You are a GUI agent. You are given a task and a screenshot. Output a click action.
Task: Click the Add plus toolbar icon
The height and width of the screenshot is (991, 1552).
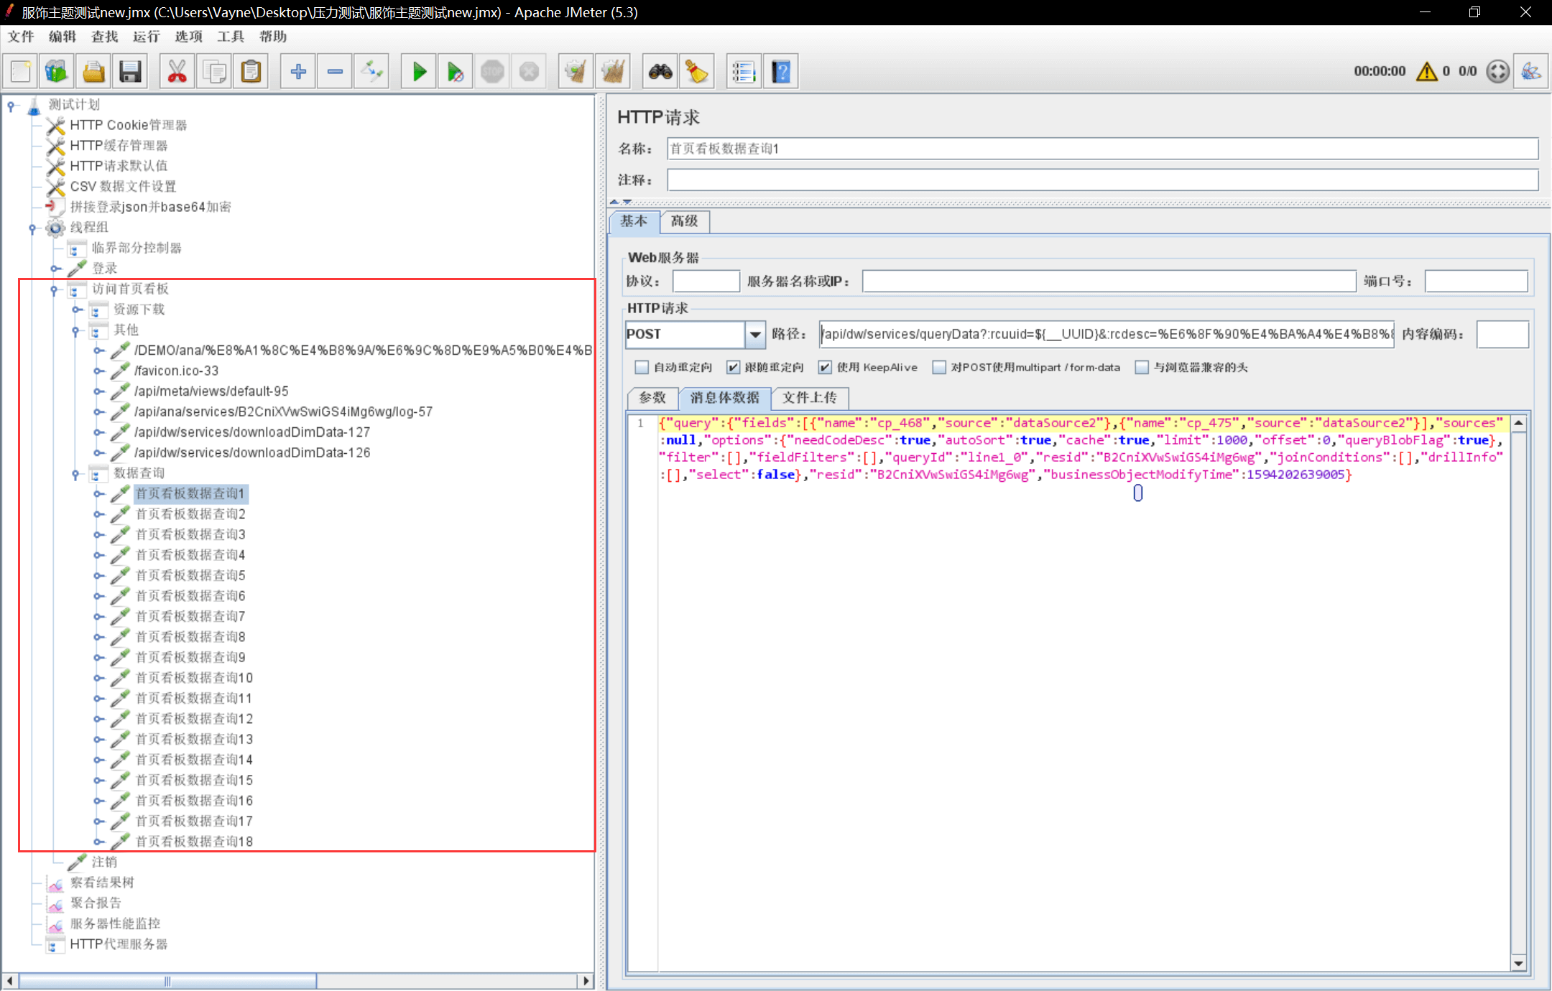[x=298, y=72]
